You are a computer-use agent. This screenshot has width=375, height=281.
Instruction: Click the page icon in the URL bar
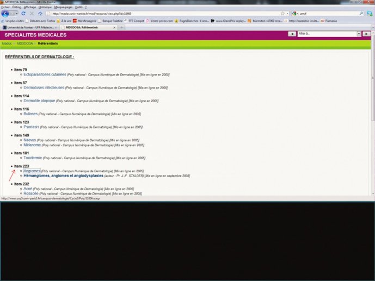(x=49, y=14)
